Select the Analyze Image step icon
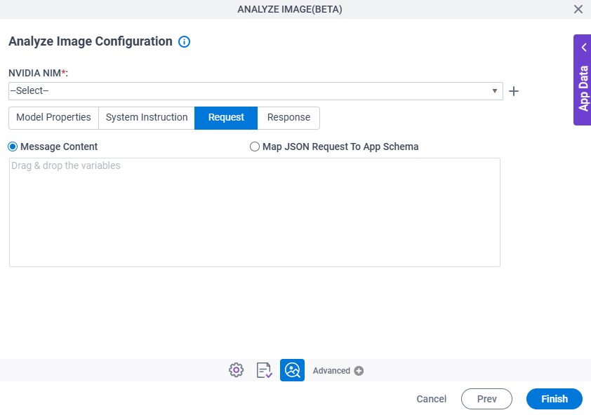591x415 pixels. point(292,370)
